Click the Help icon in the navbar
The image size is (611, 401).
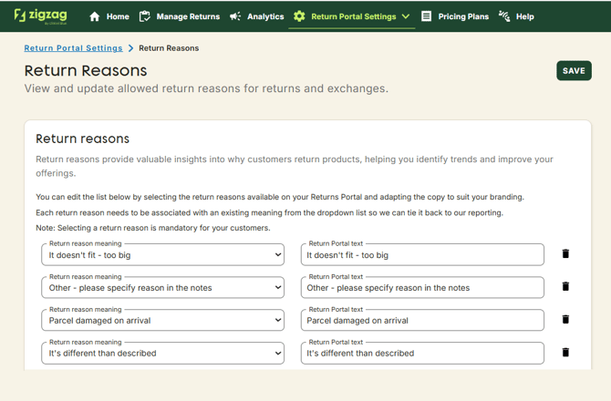pos(504,16)
